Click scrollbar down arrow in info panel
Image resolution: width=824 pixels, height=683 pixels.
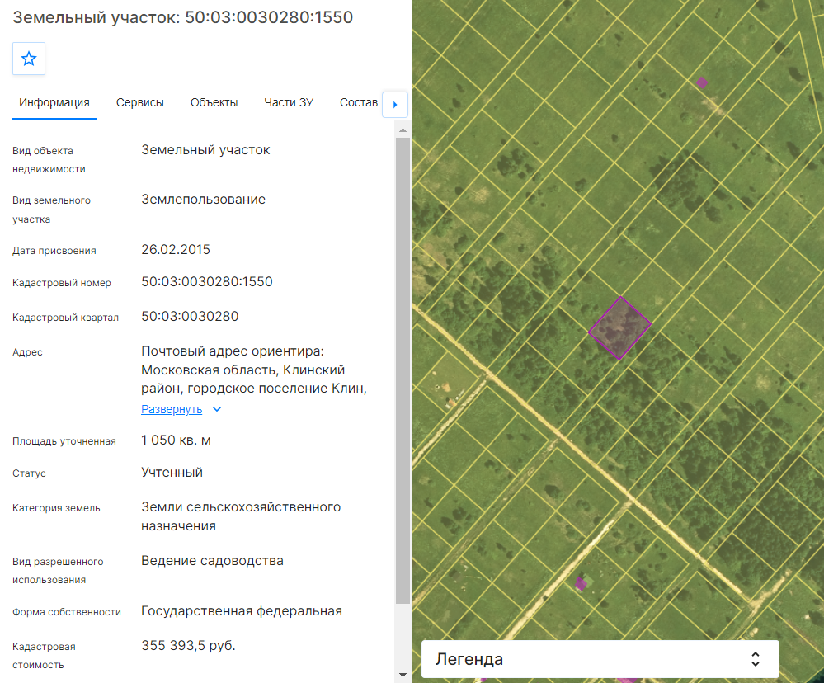pos(403,675)
